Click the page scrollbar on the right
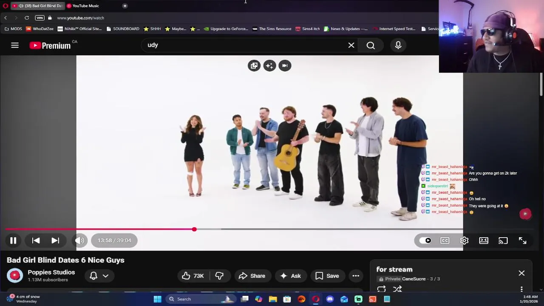544x306 pixels. click(541, 85)
